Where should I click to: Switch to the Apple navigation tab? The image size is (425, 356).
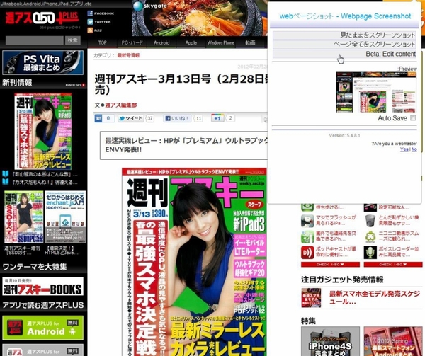pos(191,42)
